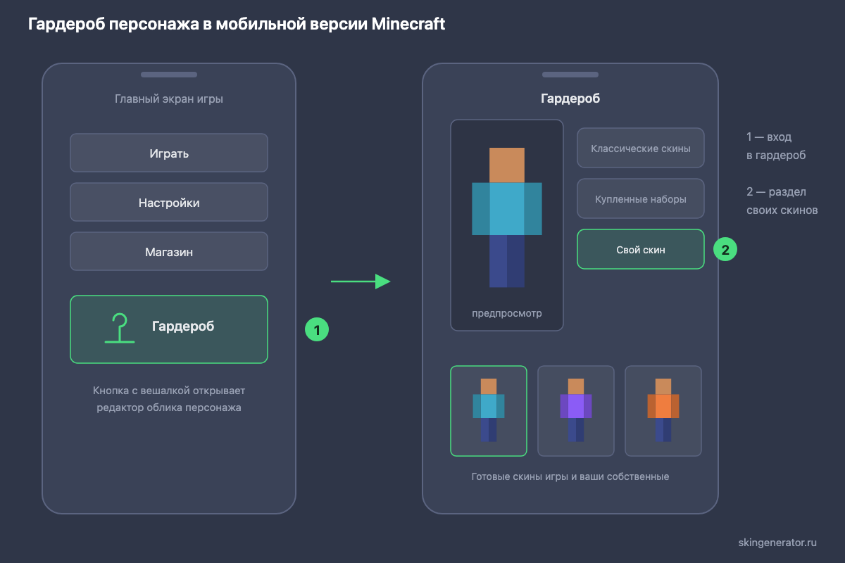Choose the orange-shirt skin thumbnail
The image size is (845, 563).
pos(663,411)
